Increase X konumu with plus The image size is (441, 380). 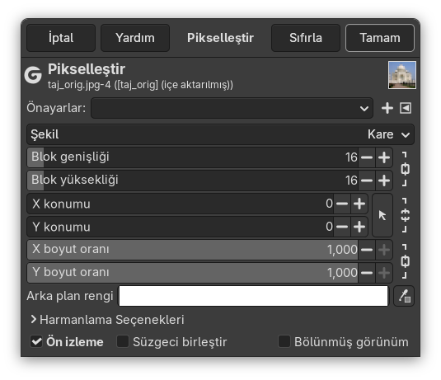coord(359,204)
